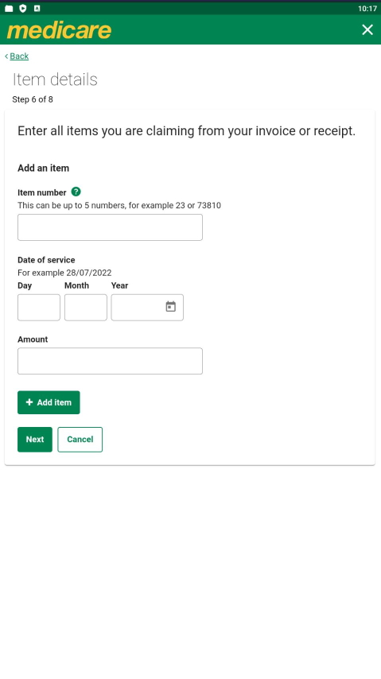Focus the Item number text field
This screenshot has height=679, width=381.
[x=110, y=227]
